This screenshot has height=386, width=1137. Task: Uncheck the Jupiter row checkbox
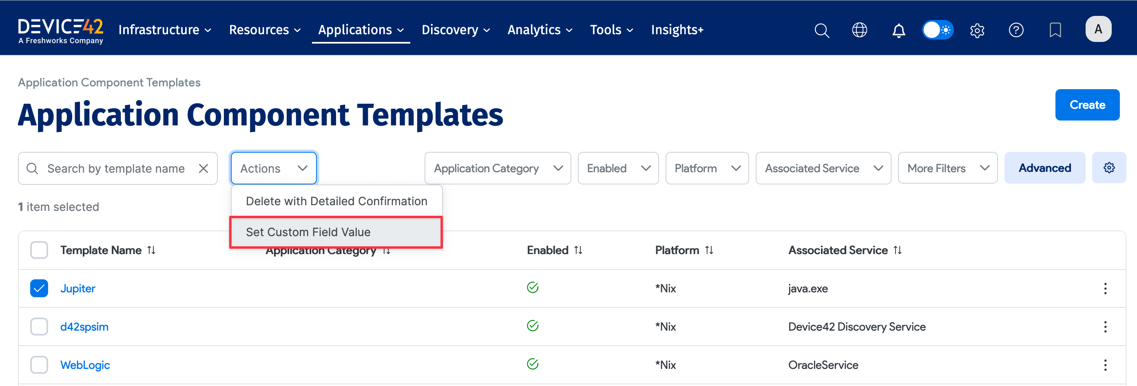click(x=39, y=288)
